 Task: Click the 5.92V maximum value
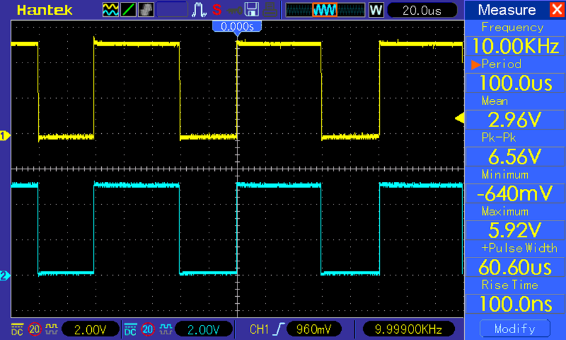click(515, 230)
